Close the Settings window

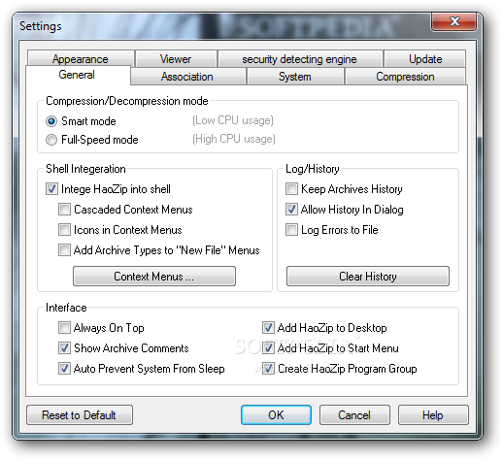[x=453, y=22]
